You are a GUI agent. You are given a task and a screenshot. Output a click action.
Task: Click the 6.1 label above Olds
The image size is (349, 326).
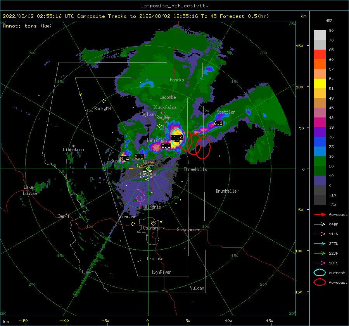tap(139, 157)
